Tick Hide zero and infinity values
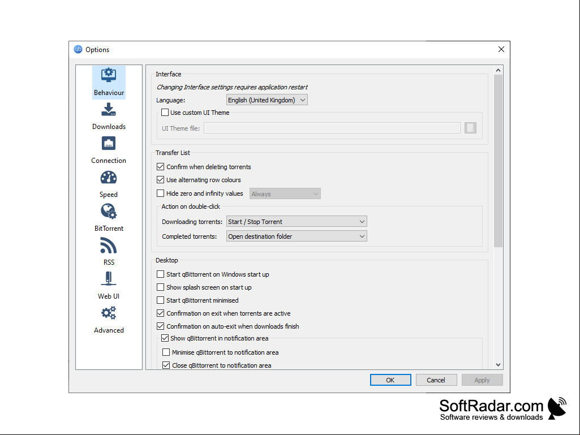The width and height of the screenshot is (580, 435). [161, 193]
